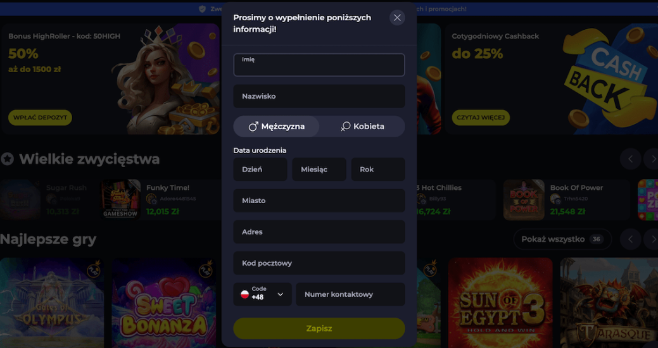Click the Wpłać depozyt button

pos(40,118)
